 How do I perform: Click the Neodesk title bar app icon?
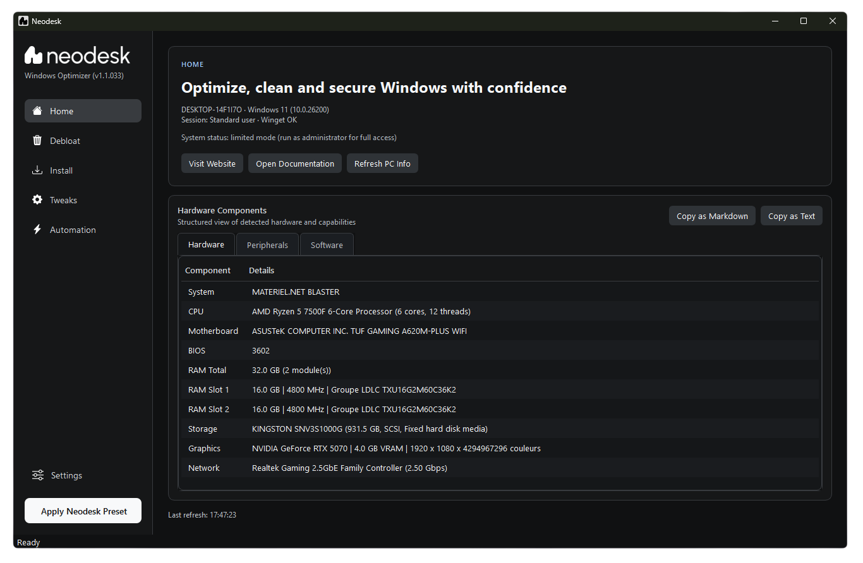click(23, 21)
